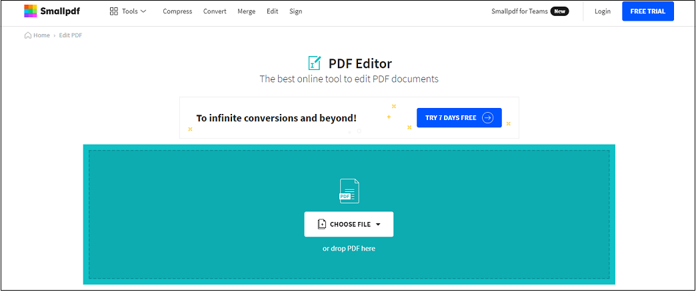The width and height of the screenshot is (696, 292).
Task: Open the Convert menu item
Action: [215, 11]
